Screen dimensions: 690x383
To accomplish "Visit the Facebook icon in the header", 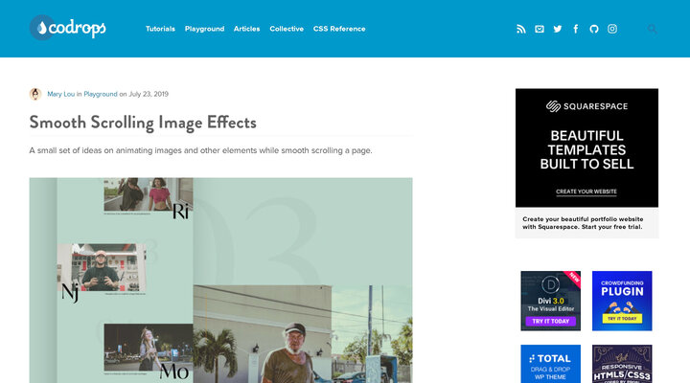I will tap(576, 29).
